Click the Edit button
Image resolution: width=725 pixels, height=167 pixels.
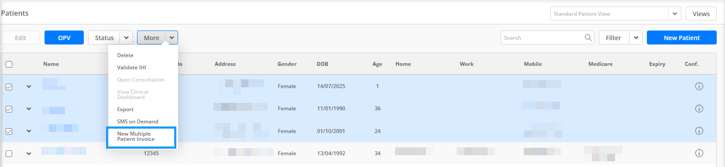21,37
